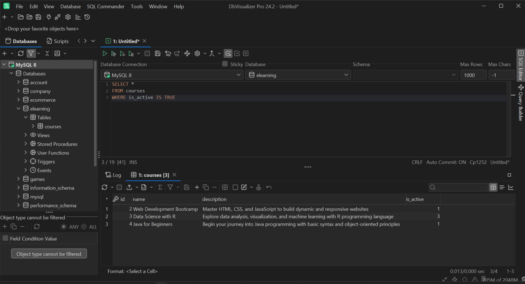
Task: Enable the Sticky checkbox
Action: tap(225, 64)
